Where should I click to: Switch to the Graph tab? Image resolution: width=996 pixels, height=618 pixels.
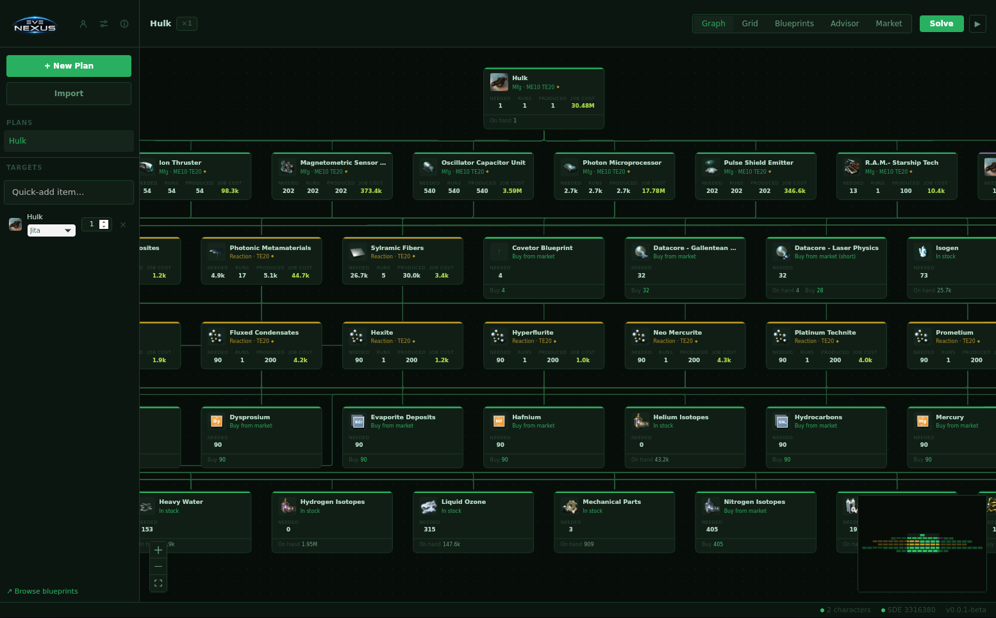[x=713, y=24]
